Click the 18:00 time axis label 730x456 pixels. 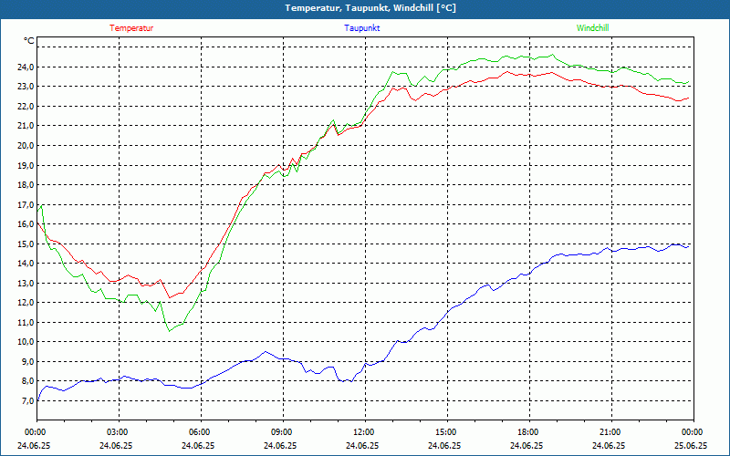coord(529,432)
